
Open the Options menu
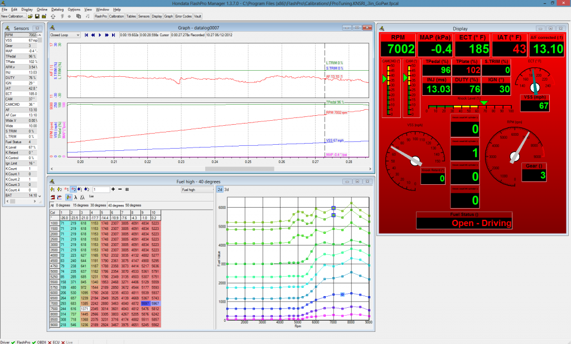(74, 9)
